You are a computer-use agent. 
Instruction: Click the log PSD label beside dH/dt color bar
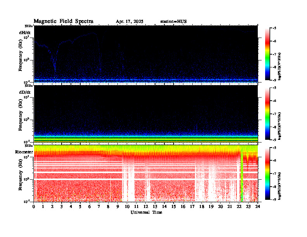click(279, 66)
